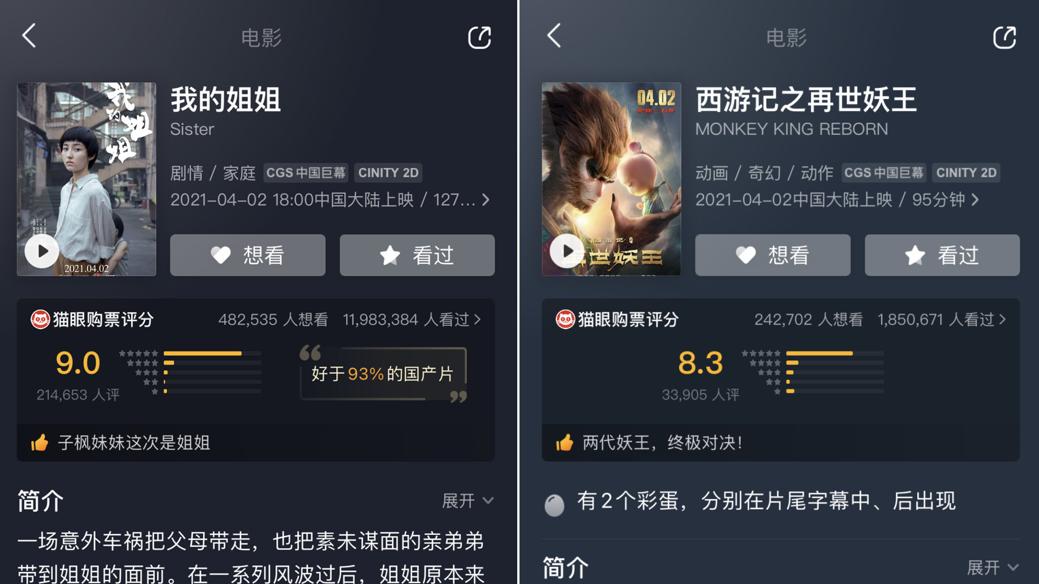Play the Monkey King Reborn trailer
This screenshot has height=584, width=1039.
point(566,251)
